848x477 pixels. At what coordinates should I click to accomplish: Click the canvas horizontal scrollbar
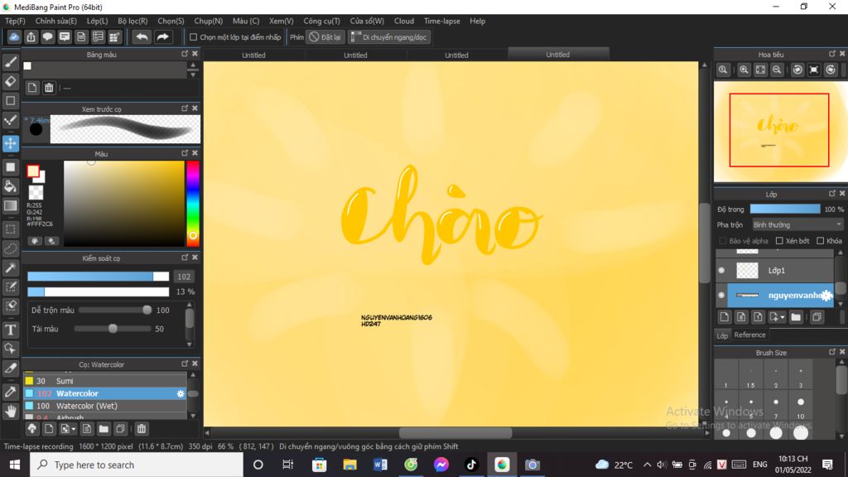tap(455, 432)
